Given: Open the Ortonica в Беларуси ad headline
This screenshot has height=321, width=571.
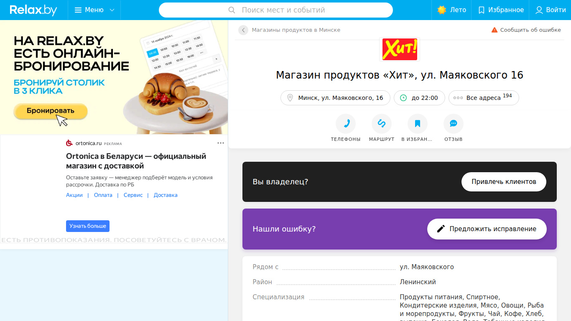Looking at the screenshot, I should [x=136, y=161].
